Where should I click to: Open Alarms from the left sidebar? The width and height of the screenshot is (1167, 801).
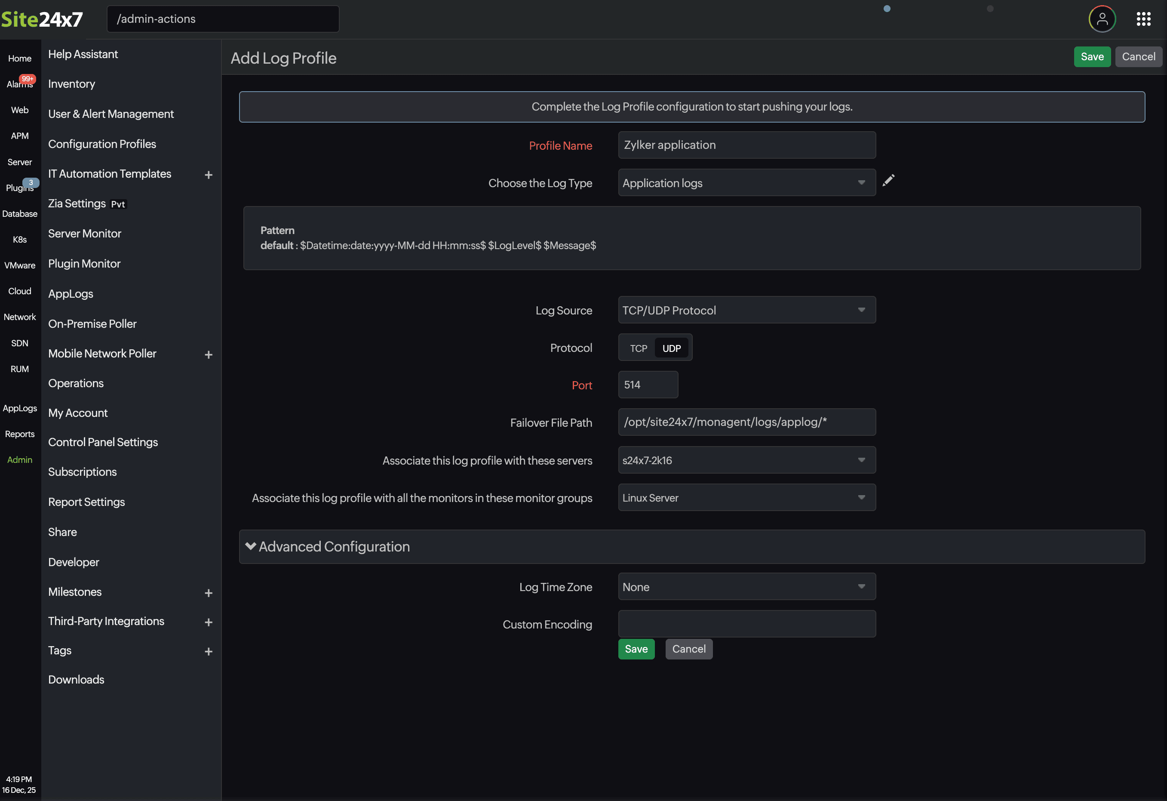(x=20, y=84)
